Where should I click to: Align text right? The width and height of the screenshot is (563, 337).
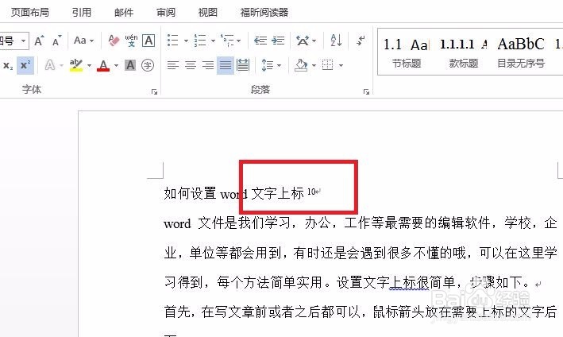[x=208, y=65]
